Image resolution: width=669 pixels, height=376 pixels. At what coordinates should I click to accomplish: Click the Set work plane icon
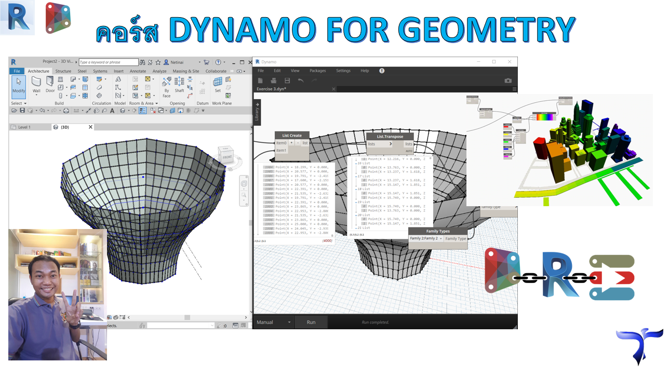point(218,85)
